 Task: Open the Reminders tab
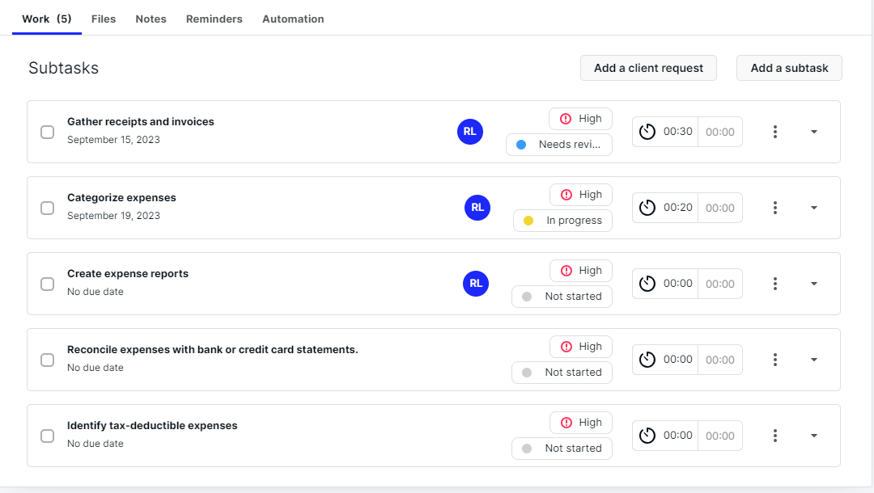214,19
